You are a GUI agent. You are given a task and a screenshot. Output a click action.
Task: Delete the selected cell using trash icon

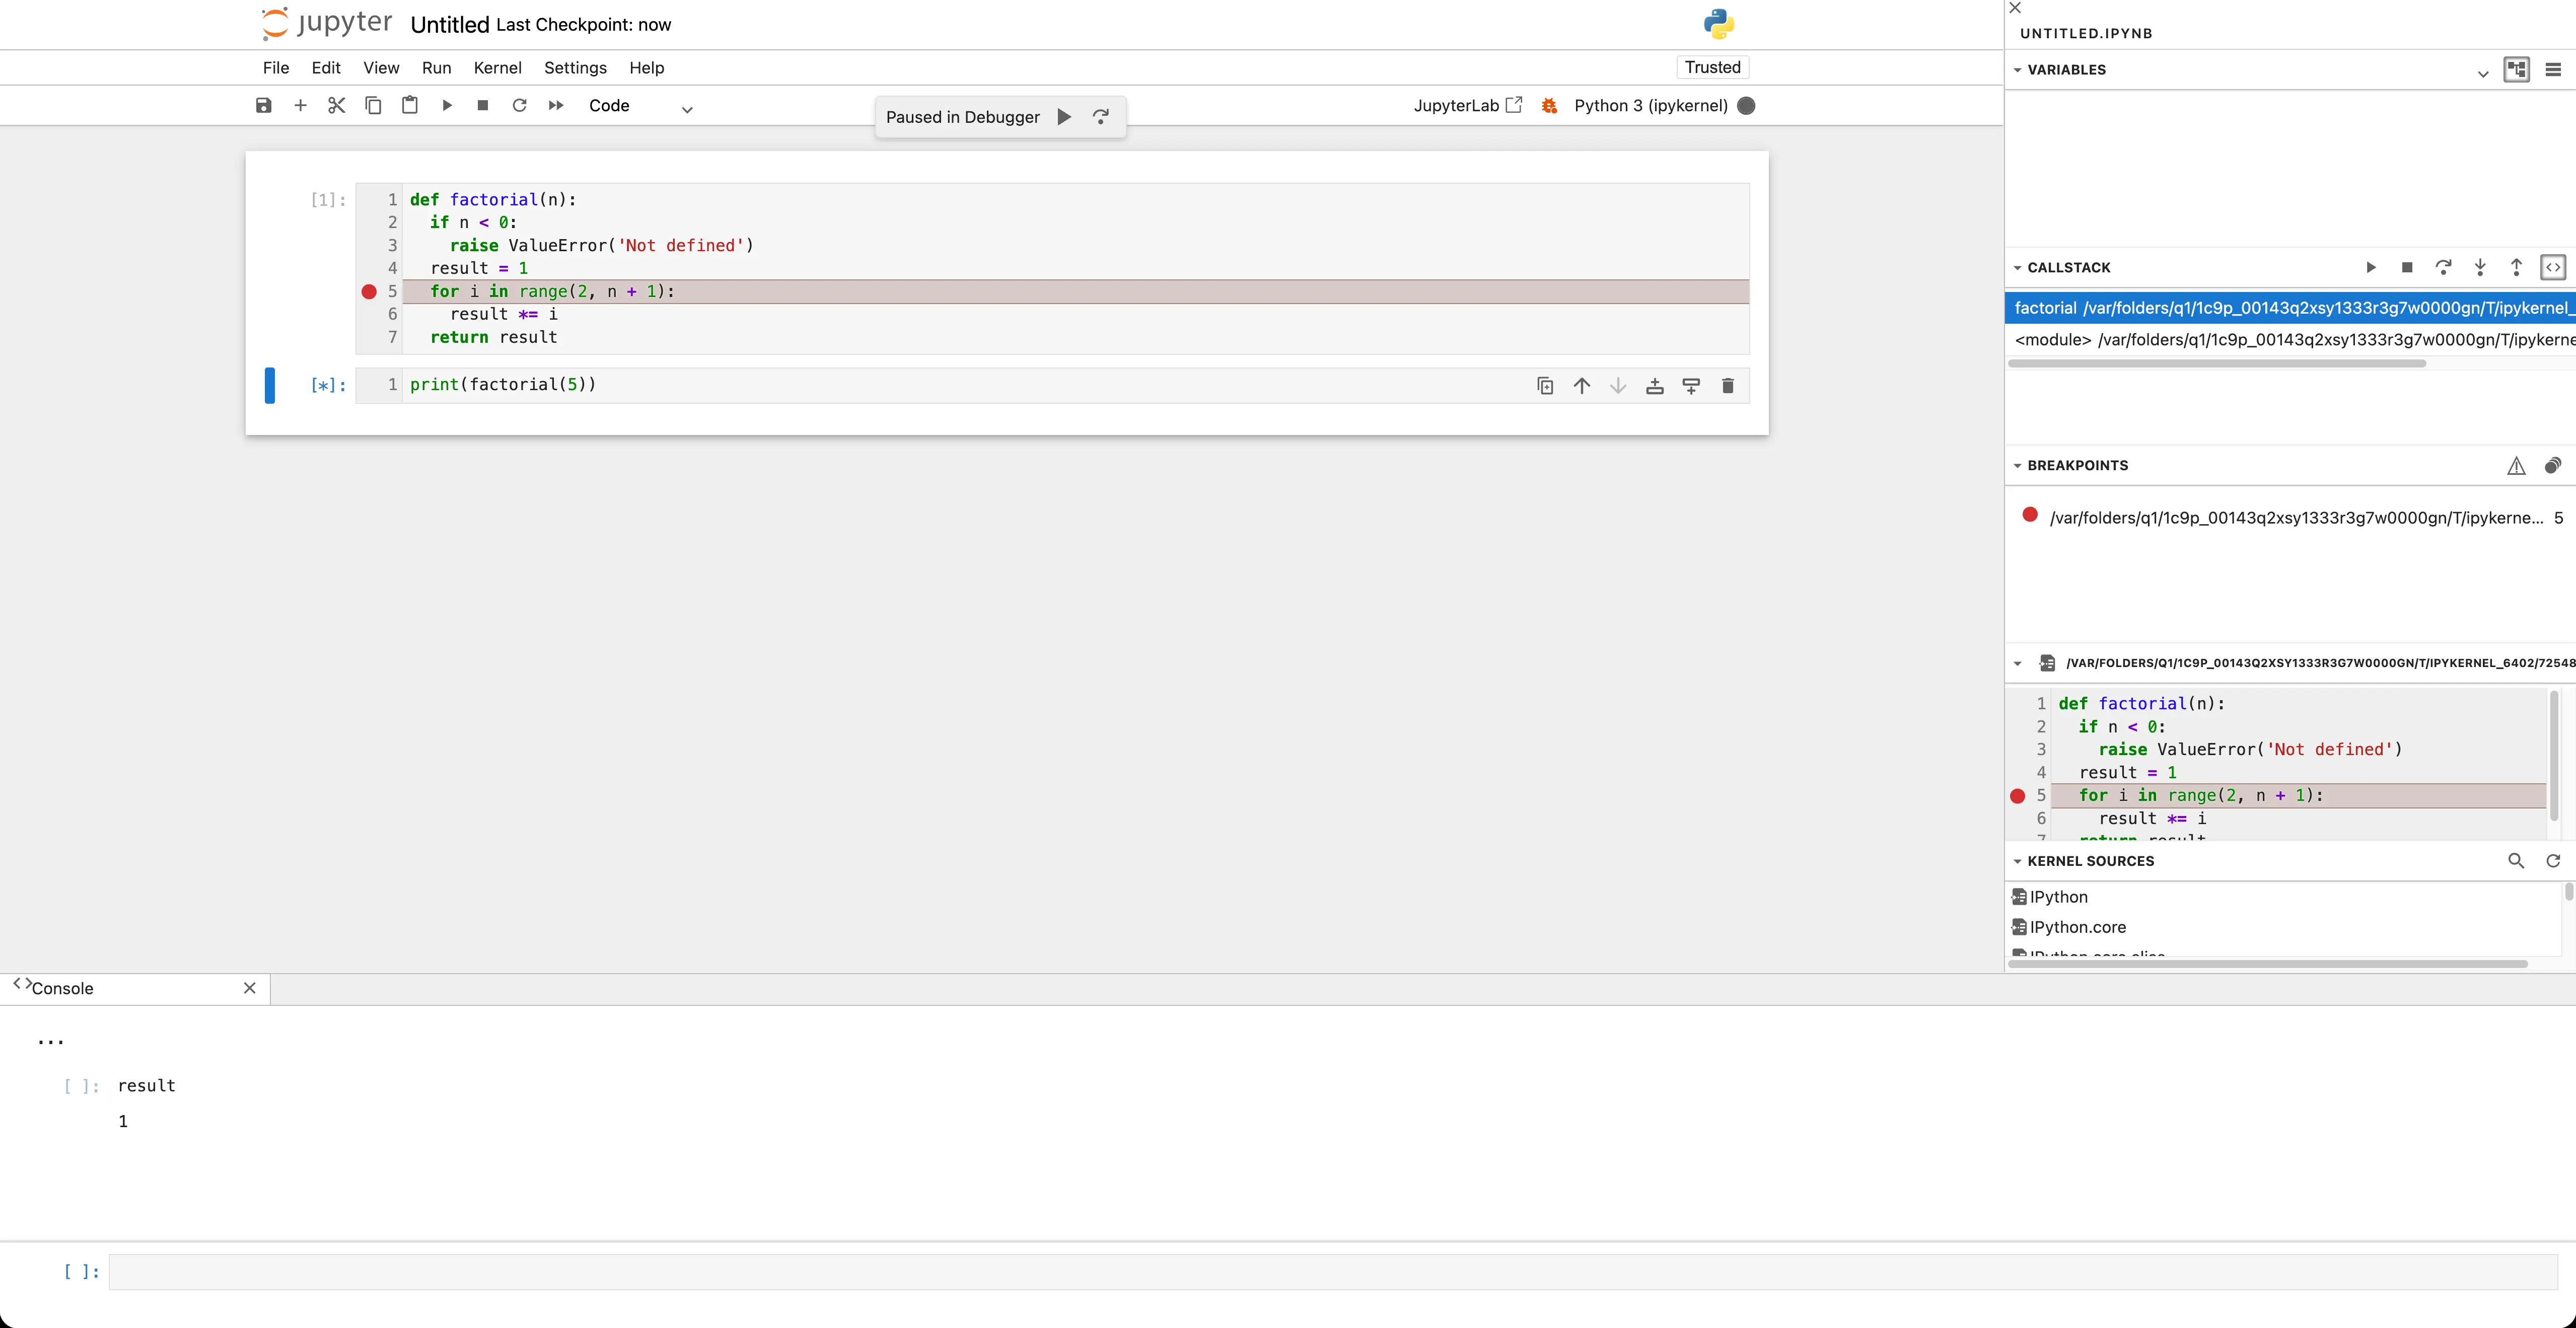(x=1727, y=386)
